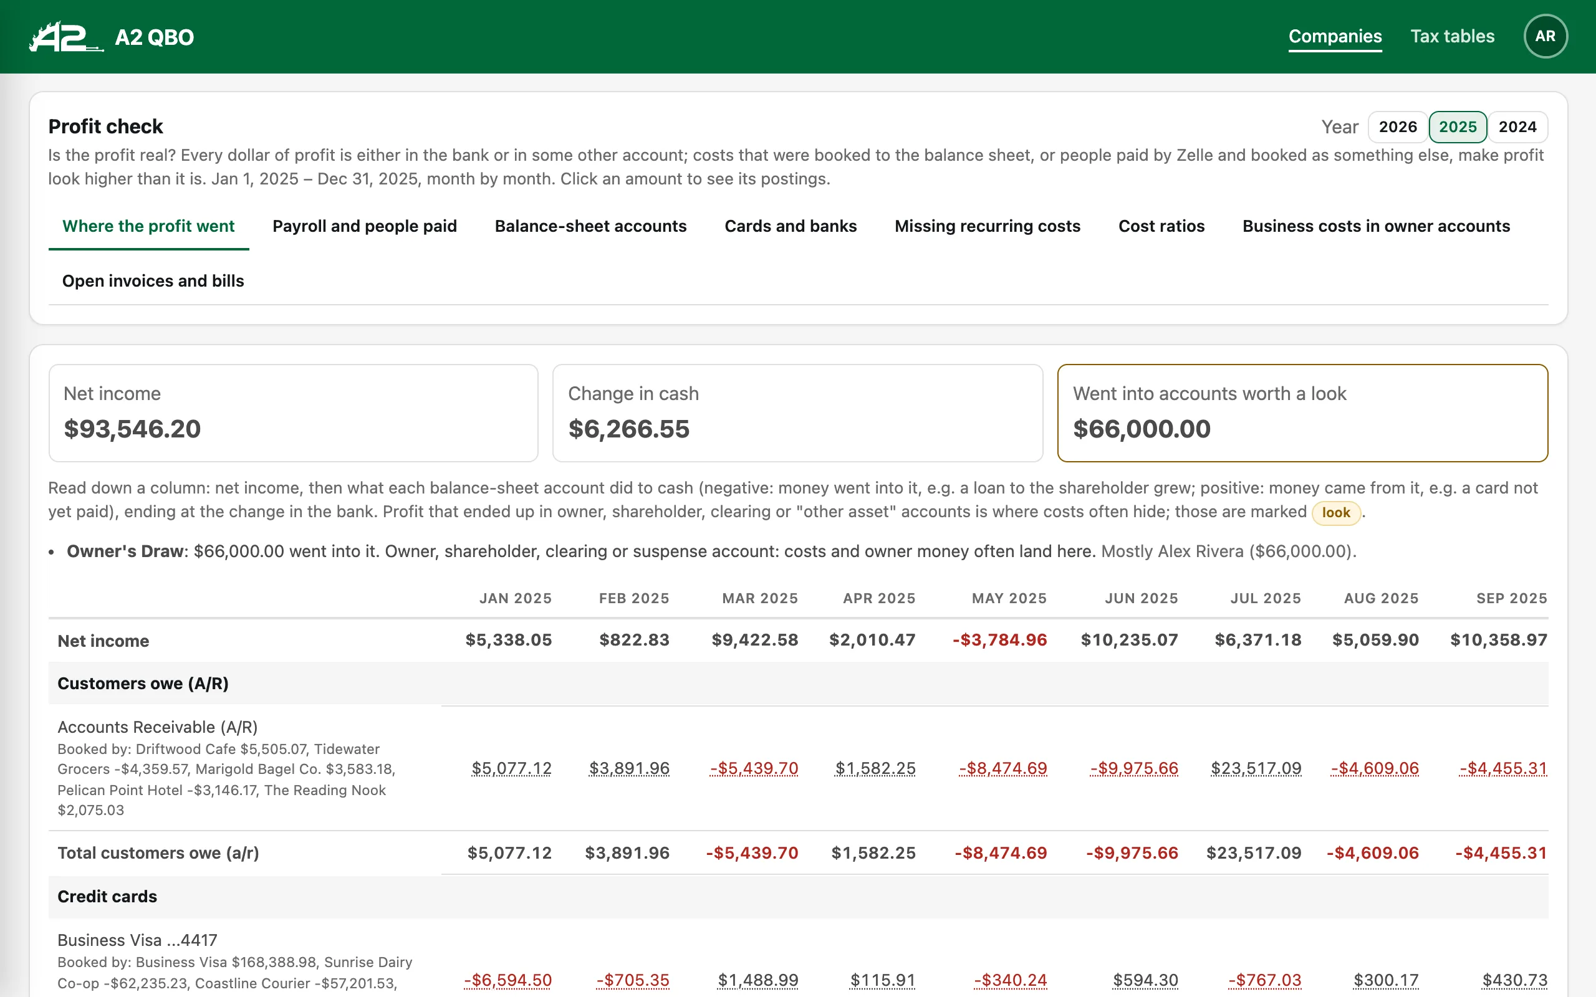The height and width of the screenshot is (997, 1596).
Task: Open the AR user avatar menu
Action: [x=1546, y=36]
